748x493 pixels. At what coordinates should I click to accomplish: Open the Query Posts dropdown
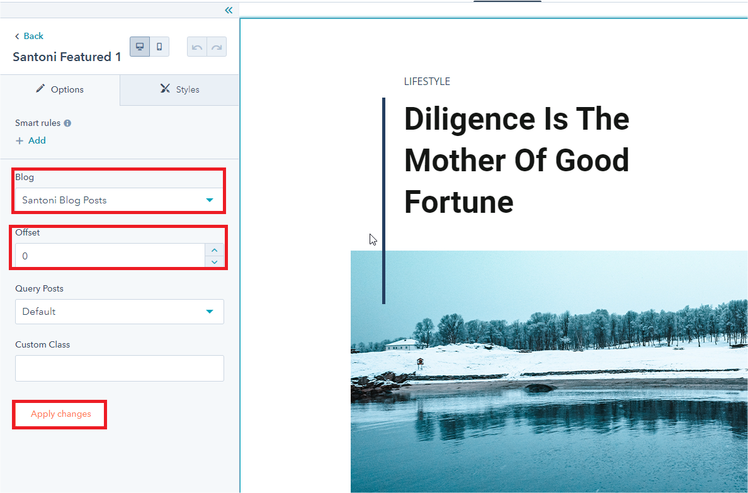pyautogui.click(x=119, y=312)
